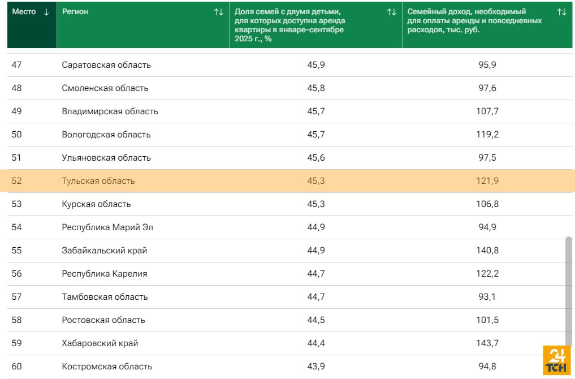
Task: Click the Регион column header text
Action: coord(75,12)
